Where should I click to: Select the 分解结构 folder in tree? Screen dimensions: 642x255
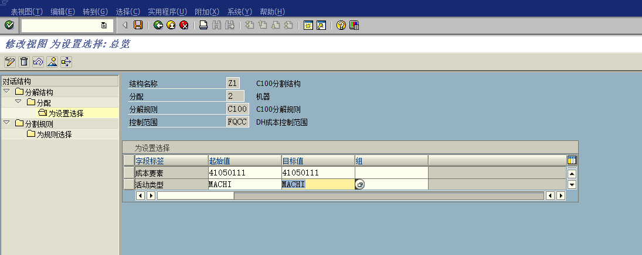(x=34, y=92)
